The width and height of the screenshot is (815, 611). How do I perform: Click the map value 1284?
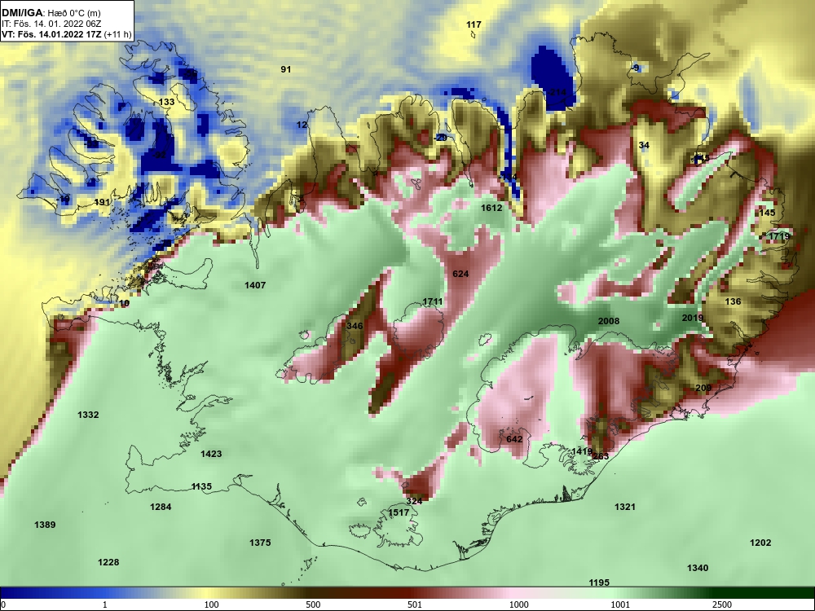[x=161, y=507]
